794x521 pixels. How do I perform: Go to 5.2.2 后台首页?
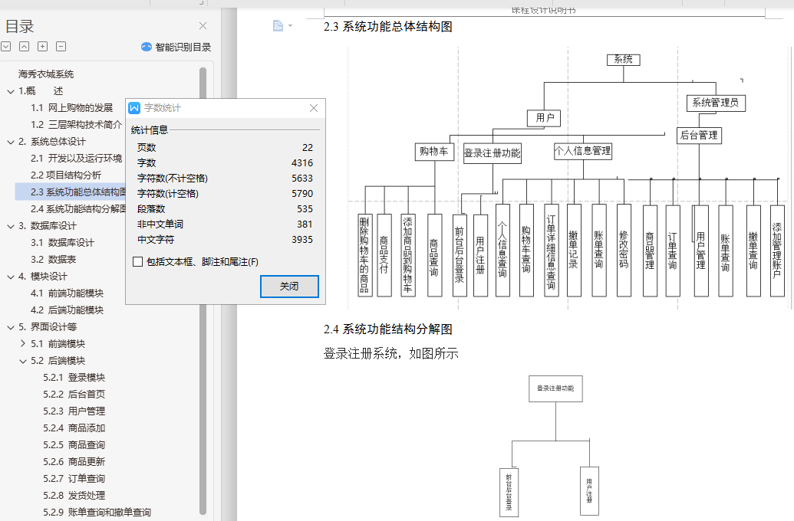74,394
